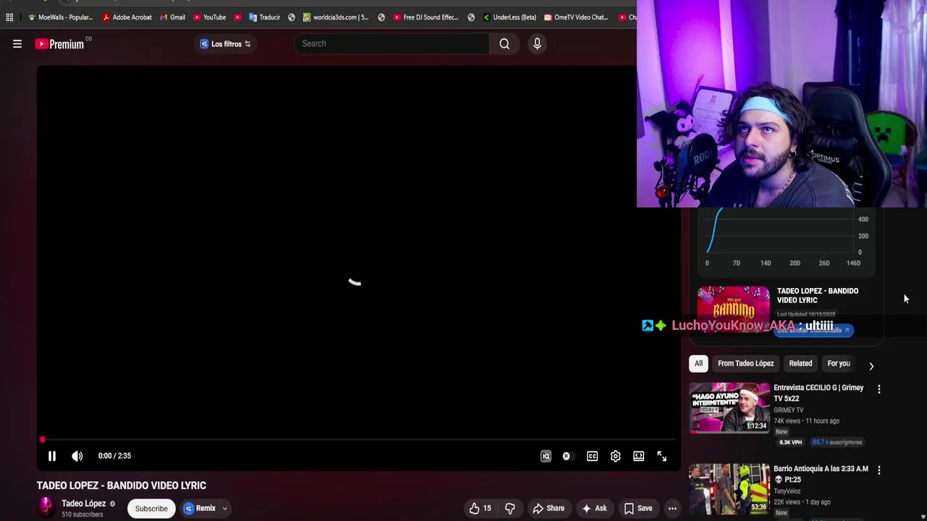Screen dimensions: 927x521
Task: Open Barrio Antioquia video thumbnail
Action: 729,488
